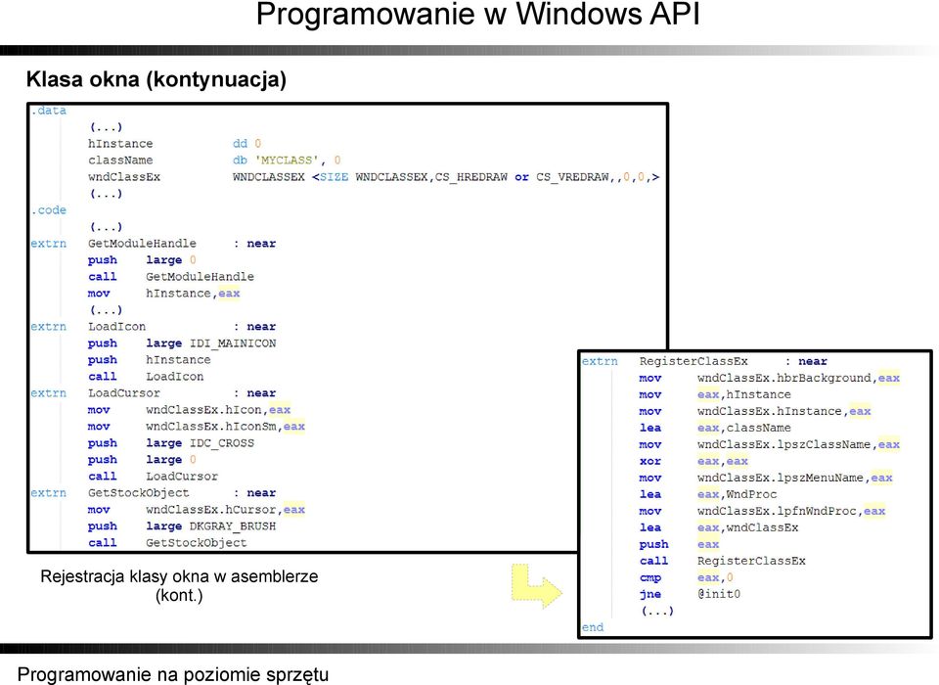Click the "extrn LoadIcon : near" line
This screenshot has width=939, height=685.
coord(154,327)
